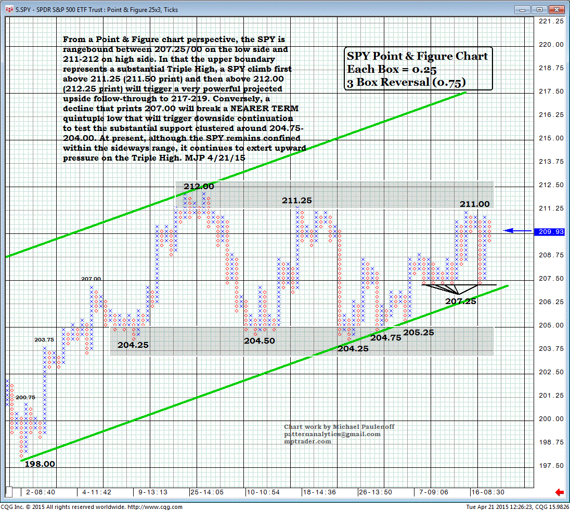Select the 209.93 current price label

click(x=549, y=231)
